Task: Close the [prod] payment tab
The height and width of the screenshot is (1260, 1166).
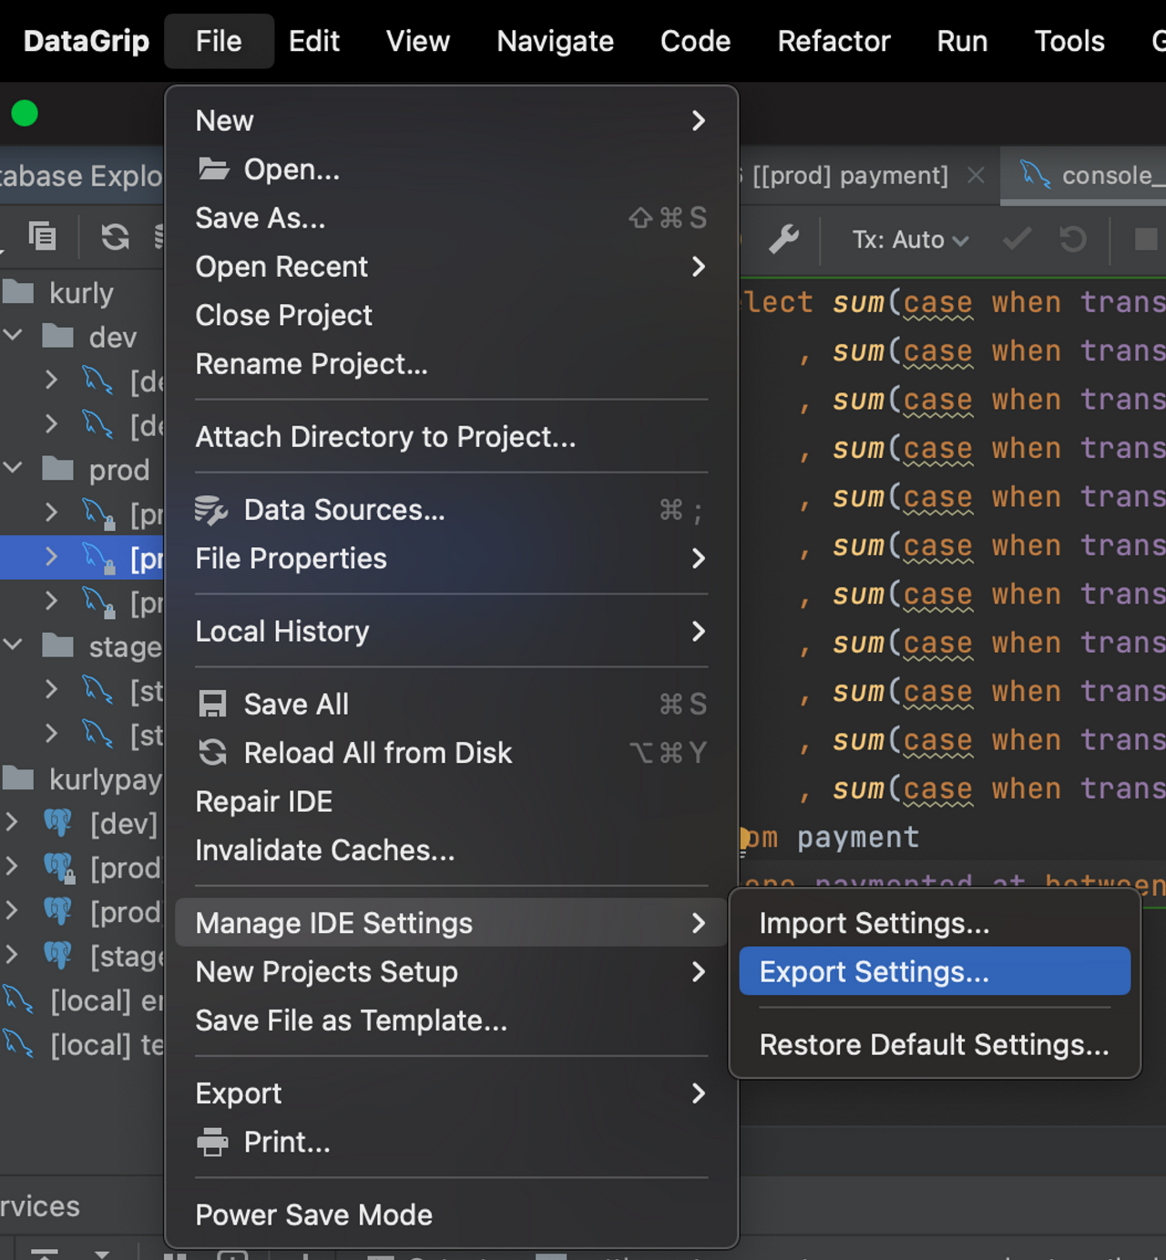Action: [x=976, y=175]
